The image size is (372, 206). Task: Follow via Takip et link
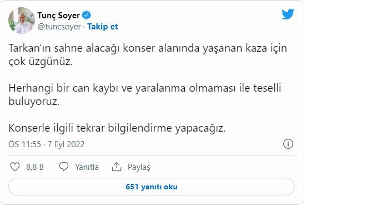coord(103,27)
